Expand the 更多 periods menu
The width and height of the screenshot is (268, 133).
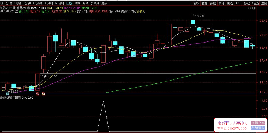point(105,3)
